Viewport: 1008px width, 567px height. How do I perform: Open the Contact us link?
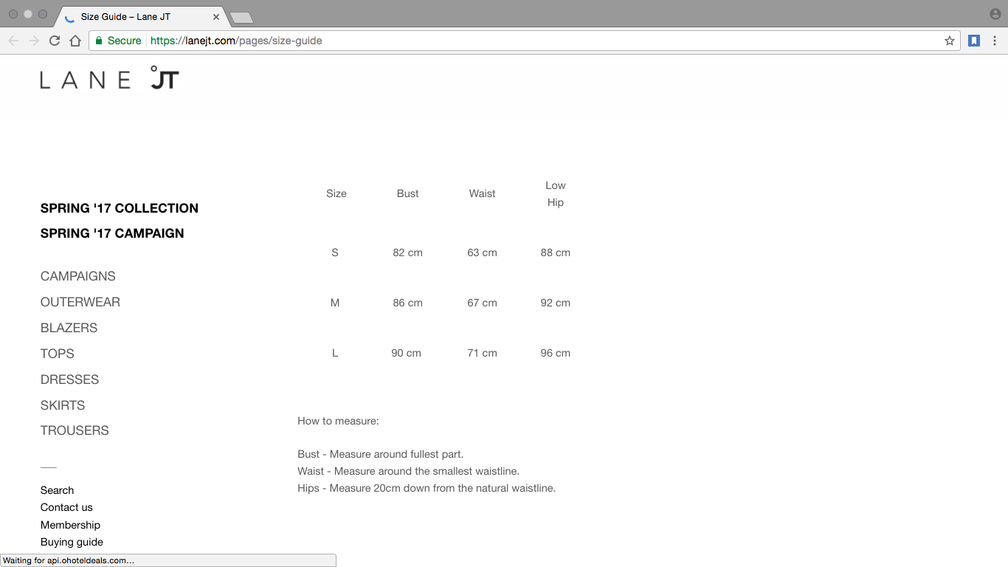click(x=66, y=507)
